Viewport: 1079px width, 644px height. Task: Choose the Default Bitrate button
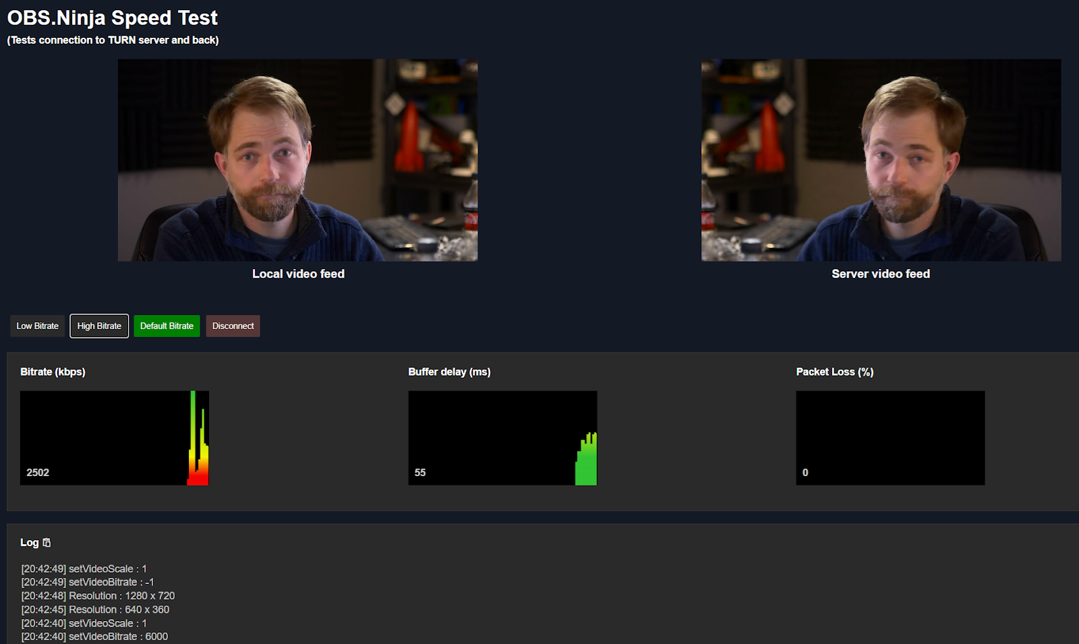(167, 326)
